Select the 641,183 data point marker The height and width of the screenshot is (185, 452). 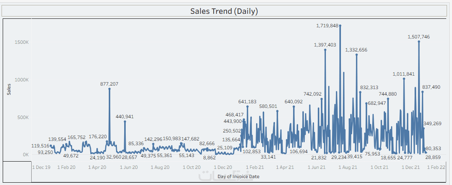pos(248,106)
